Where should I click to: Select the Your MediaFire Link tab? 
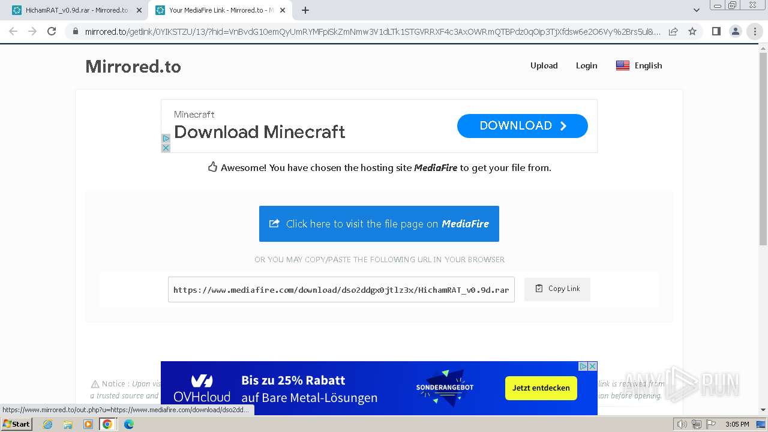click(x=220, y=10)
